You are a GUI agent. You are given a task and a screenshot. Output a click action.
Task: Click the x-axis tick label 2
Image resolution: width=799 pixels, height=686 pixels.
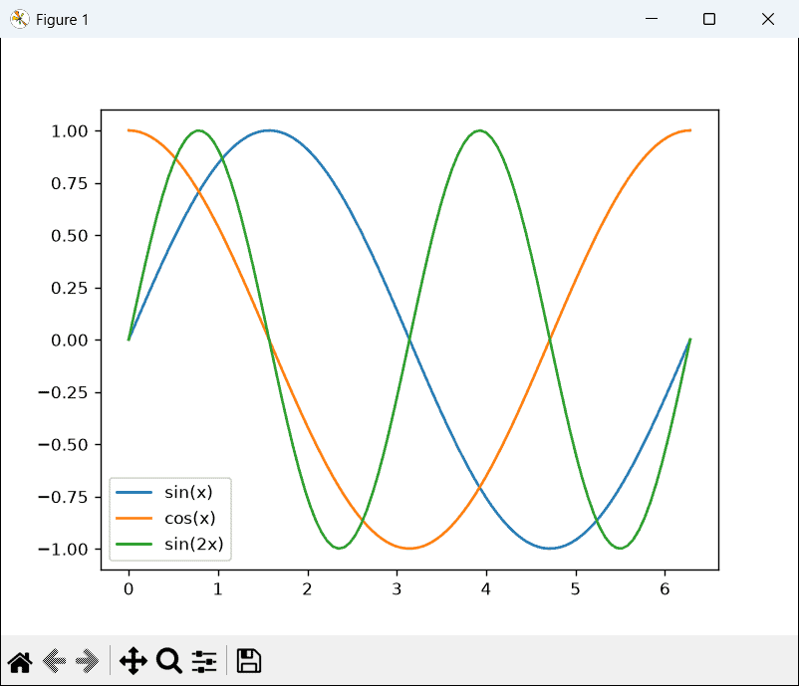click(307, 589)
